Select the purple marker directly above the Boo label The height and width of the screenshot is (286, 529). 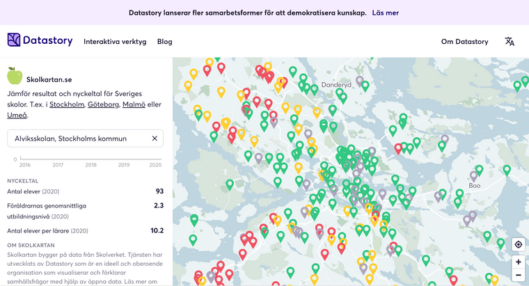(x=474, y=175)
